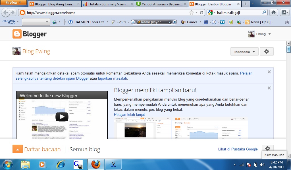Click the Facebook icon in the add-on bar
Viewport: 291px width, 170px height.
point(206,22)
